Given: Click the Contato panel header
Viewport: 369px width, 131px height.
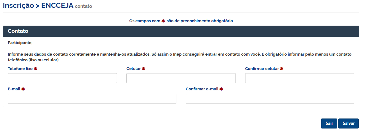Looking at the screenshot, I should click(181, 31).
